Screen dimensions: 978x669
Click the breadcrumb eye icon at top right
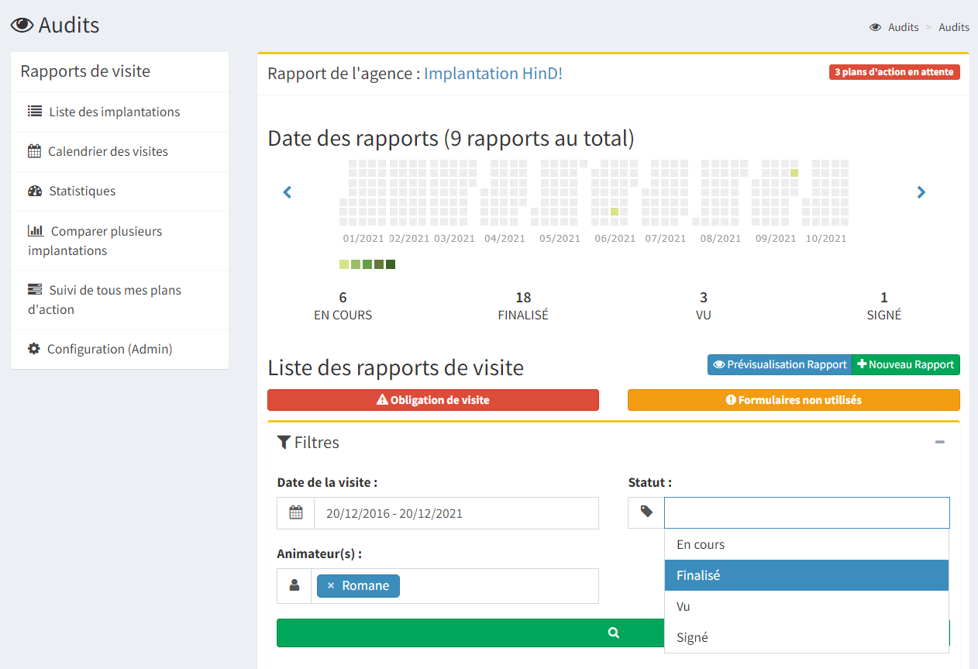[876, 27]
